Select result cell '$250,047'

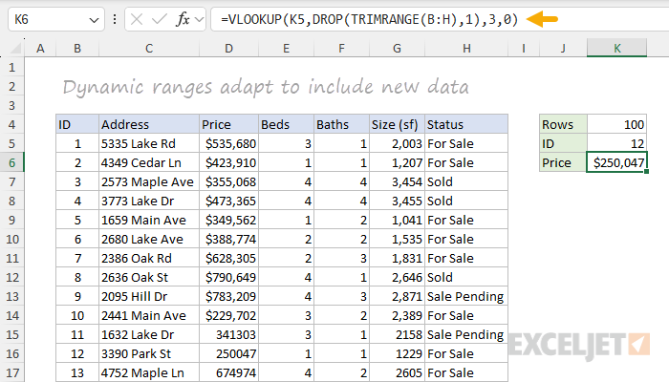pyautogui.click(x=617, y=162)
